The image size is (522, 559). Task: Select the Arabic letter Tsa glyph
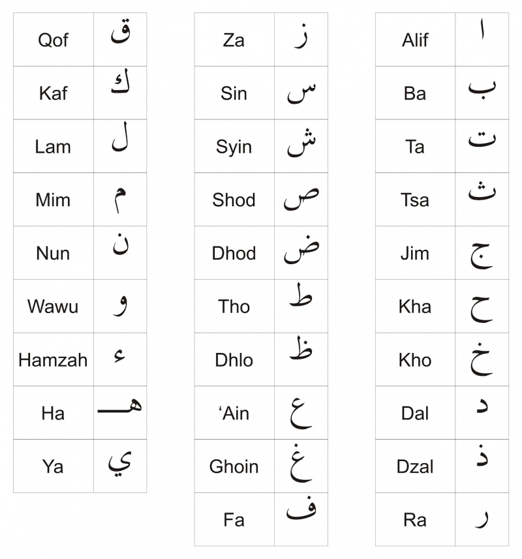[x=482, y=192]
